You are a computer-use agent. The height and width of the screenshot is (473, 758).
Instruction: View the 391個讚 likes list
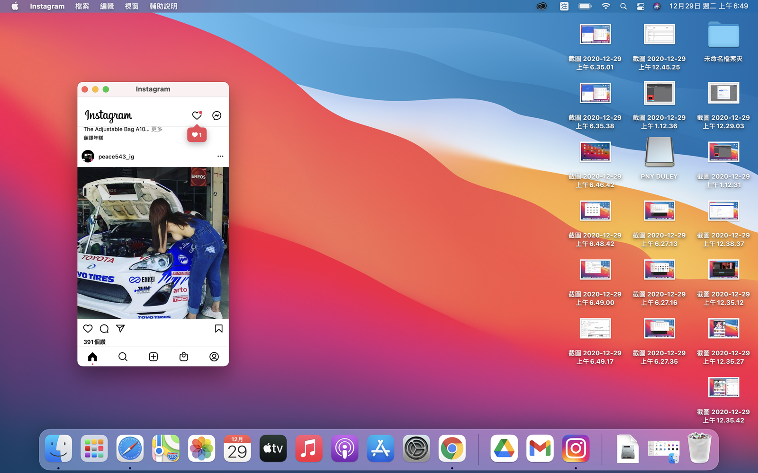click(x=94, y=342)
